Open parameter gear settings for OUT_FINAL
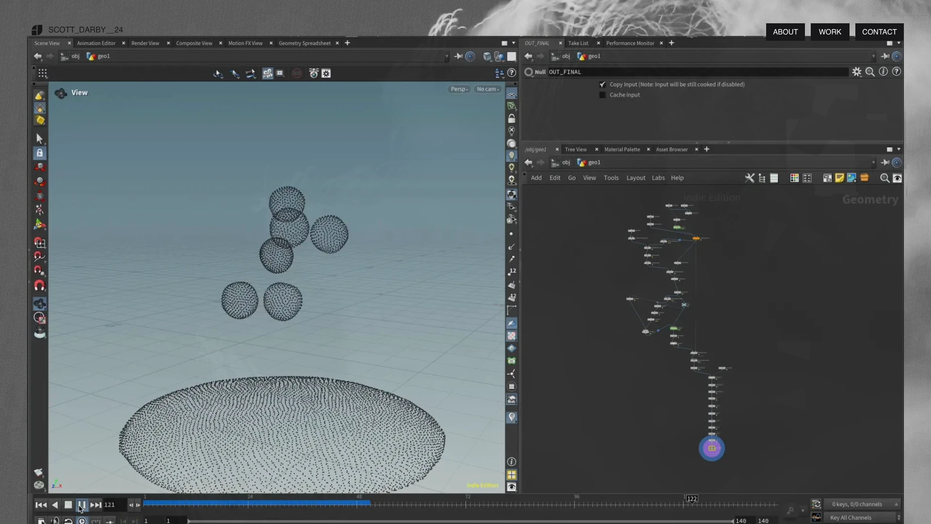This screenshot has width=931, height=524. (x=857, y=72)
